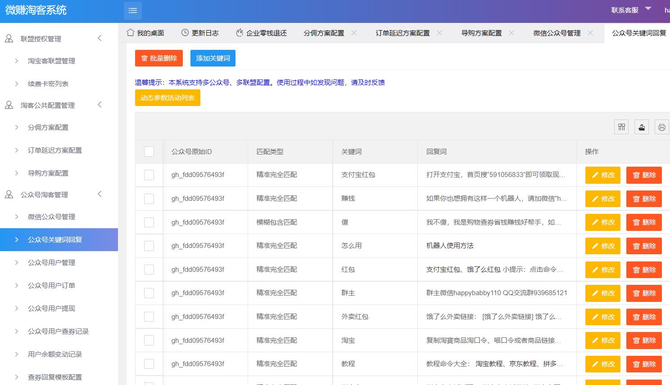Delete the 赚钱 keyword row
The image size is (670, 385).
pos(644,199)
